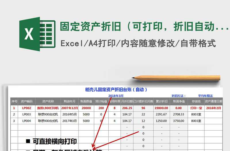Select net value cell 3750.00
The image size is (230, 151).
(x=179, y=121)
